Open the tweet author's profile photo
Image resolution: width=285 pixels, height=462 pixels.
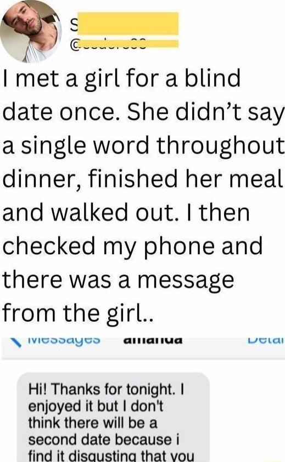[31, 31]
